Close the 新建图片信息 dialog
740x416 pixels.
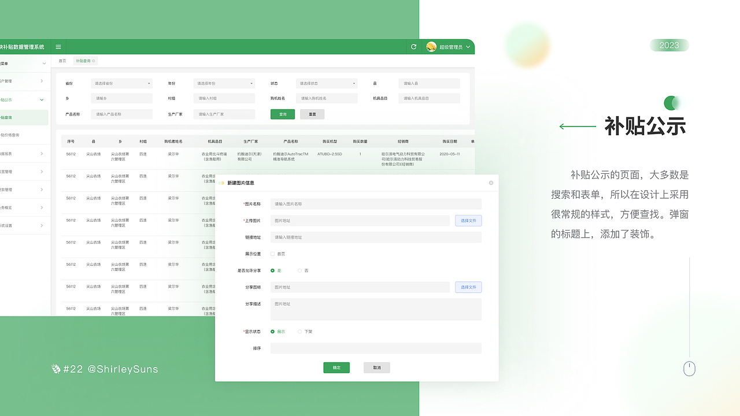490,183
